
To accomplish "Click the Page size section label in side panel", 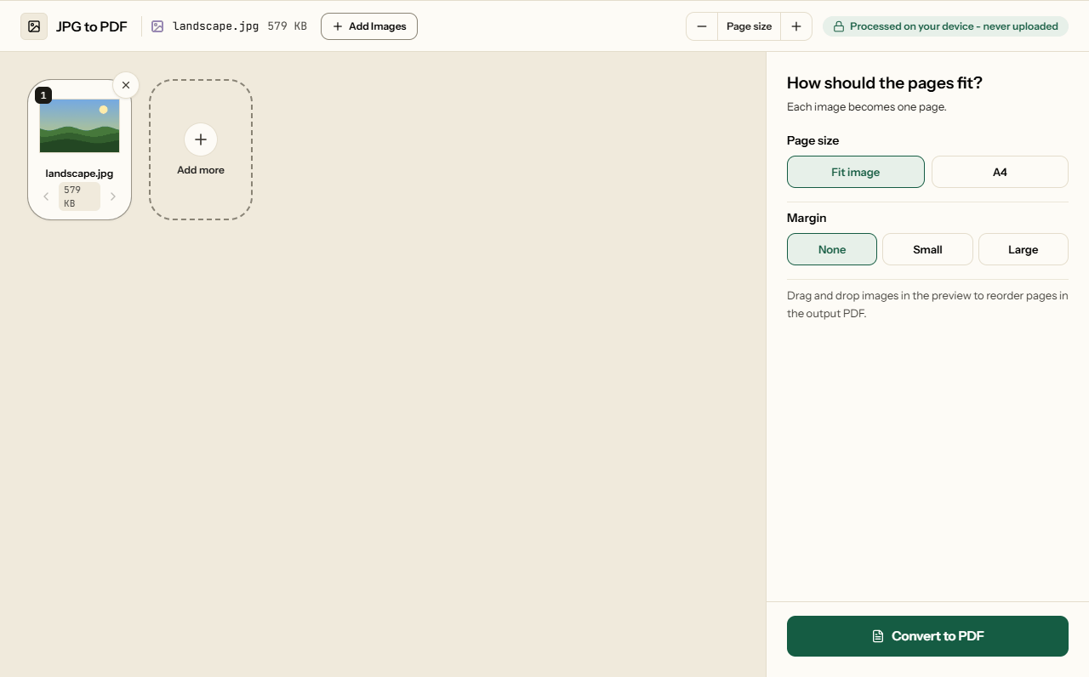I will point(813,140).
